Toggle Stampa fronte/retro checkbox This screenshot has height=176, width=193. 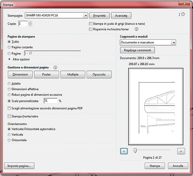[x=9, y=116]
